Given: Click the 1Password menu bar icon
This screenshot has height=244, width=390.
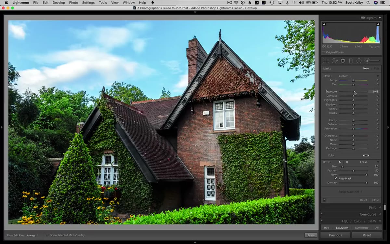Looking at the screenshot, I should [242, 3].
